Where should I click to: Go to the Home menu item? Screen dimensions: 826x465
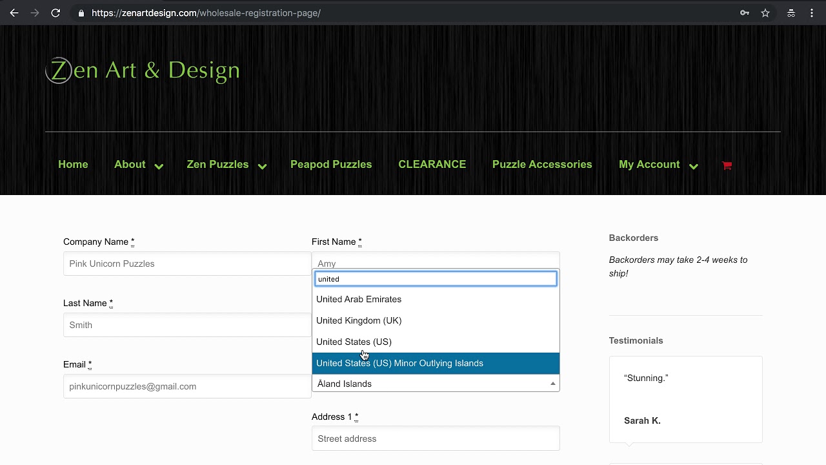(73, 165)
